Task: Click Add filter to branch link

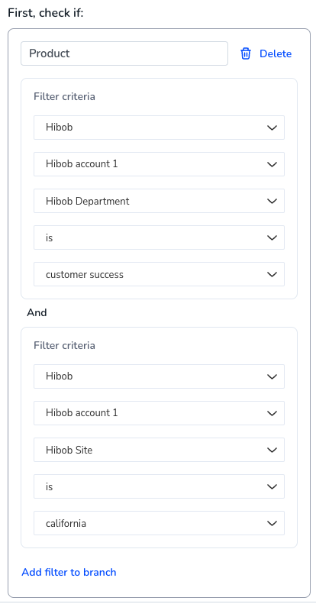Action: (x=69, y=572)
